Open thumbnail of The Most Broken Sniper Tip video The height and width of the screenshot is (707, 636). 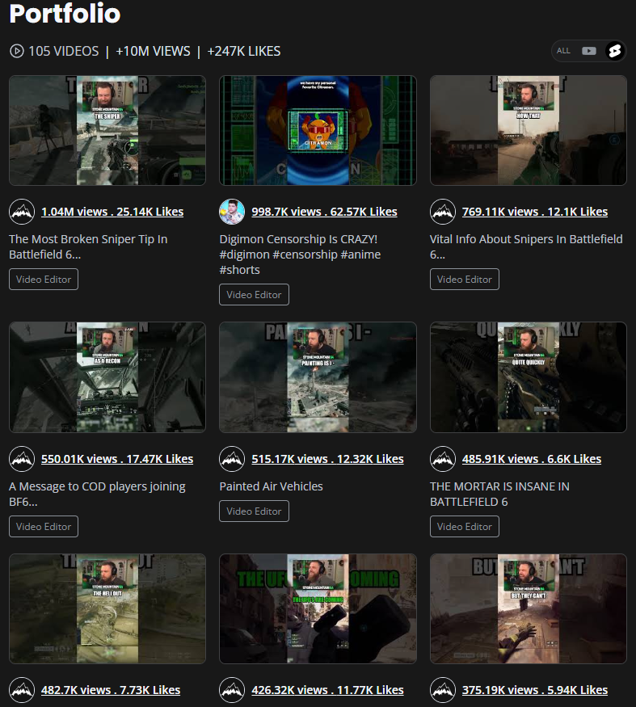tap(107, 130)
